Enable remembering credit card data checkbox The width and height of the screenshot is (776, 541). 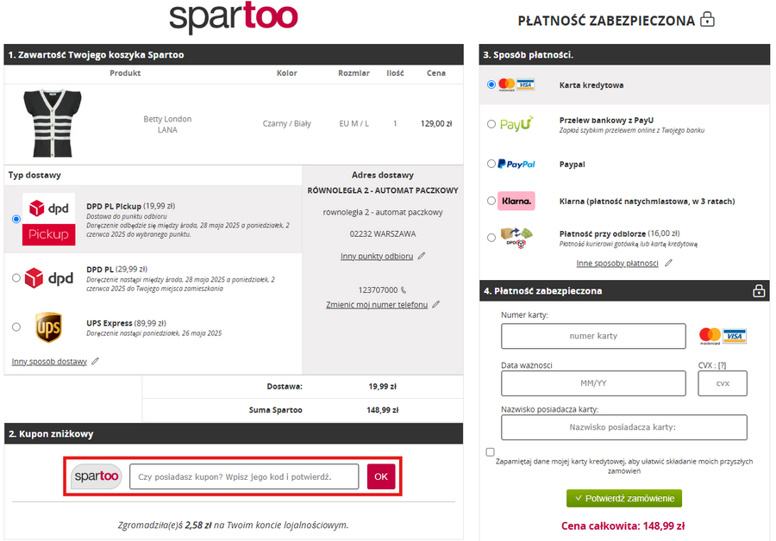(491, 452)
